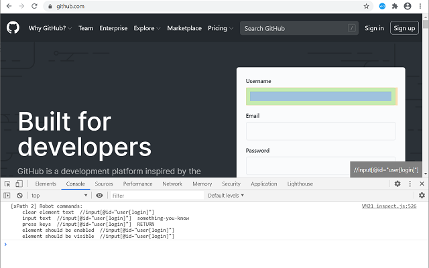Expand the Pricing dropdown
The width and height of the screenshot is (429, 268).
(x=221, y=28)
